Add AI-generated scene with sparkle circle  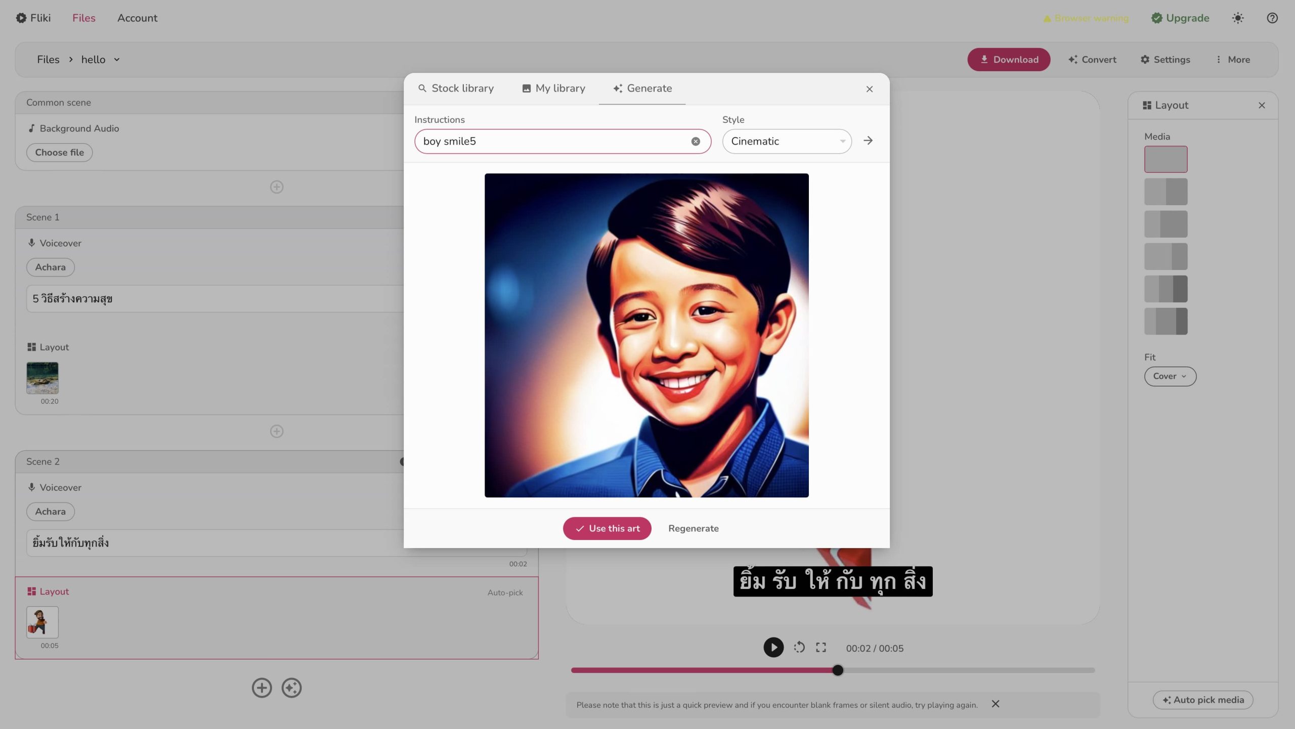pyautogui.click(x=291, y=688)
